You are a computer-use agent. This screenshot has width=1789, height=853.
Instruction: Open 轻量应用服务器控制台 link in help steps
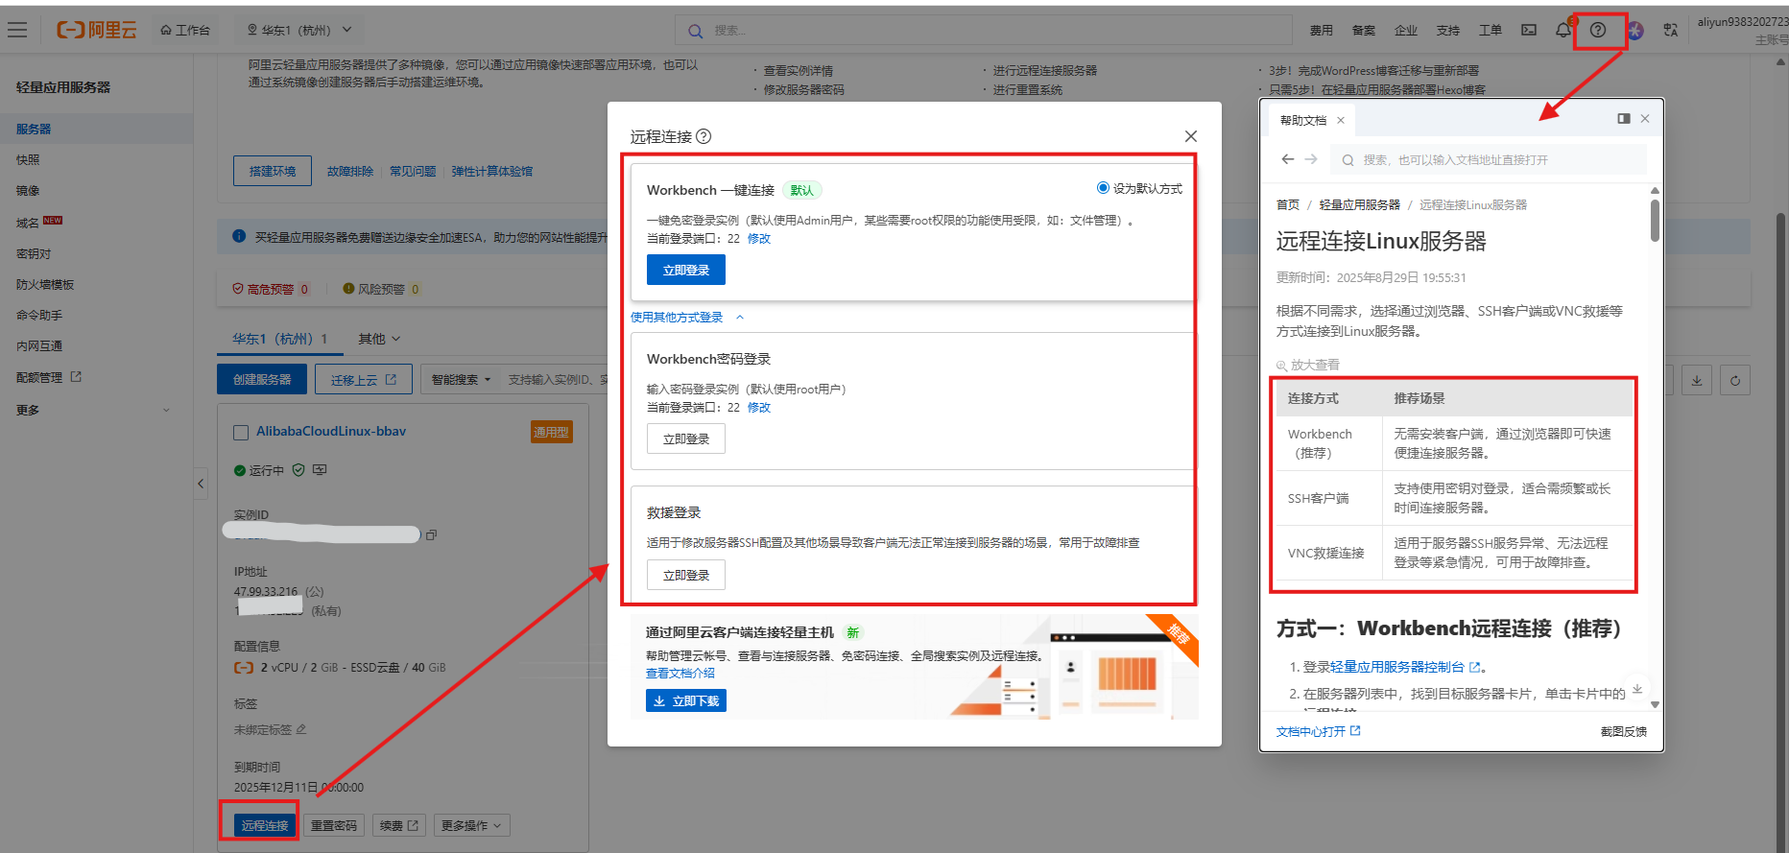click(x=1406, y=667)
